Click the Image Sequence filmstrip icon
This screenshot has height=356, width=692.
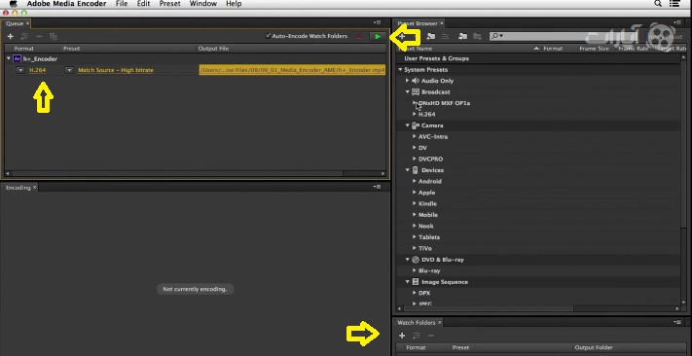416,281
